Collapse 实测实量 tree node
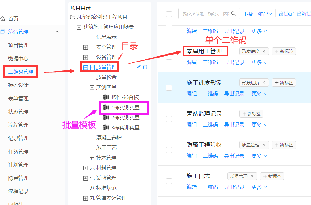The height and width of the screenshot is (205, 311). click(92, 87)
